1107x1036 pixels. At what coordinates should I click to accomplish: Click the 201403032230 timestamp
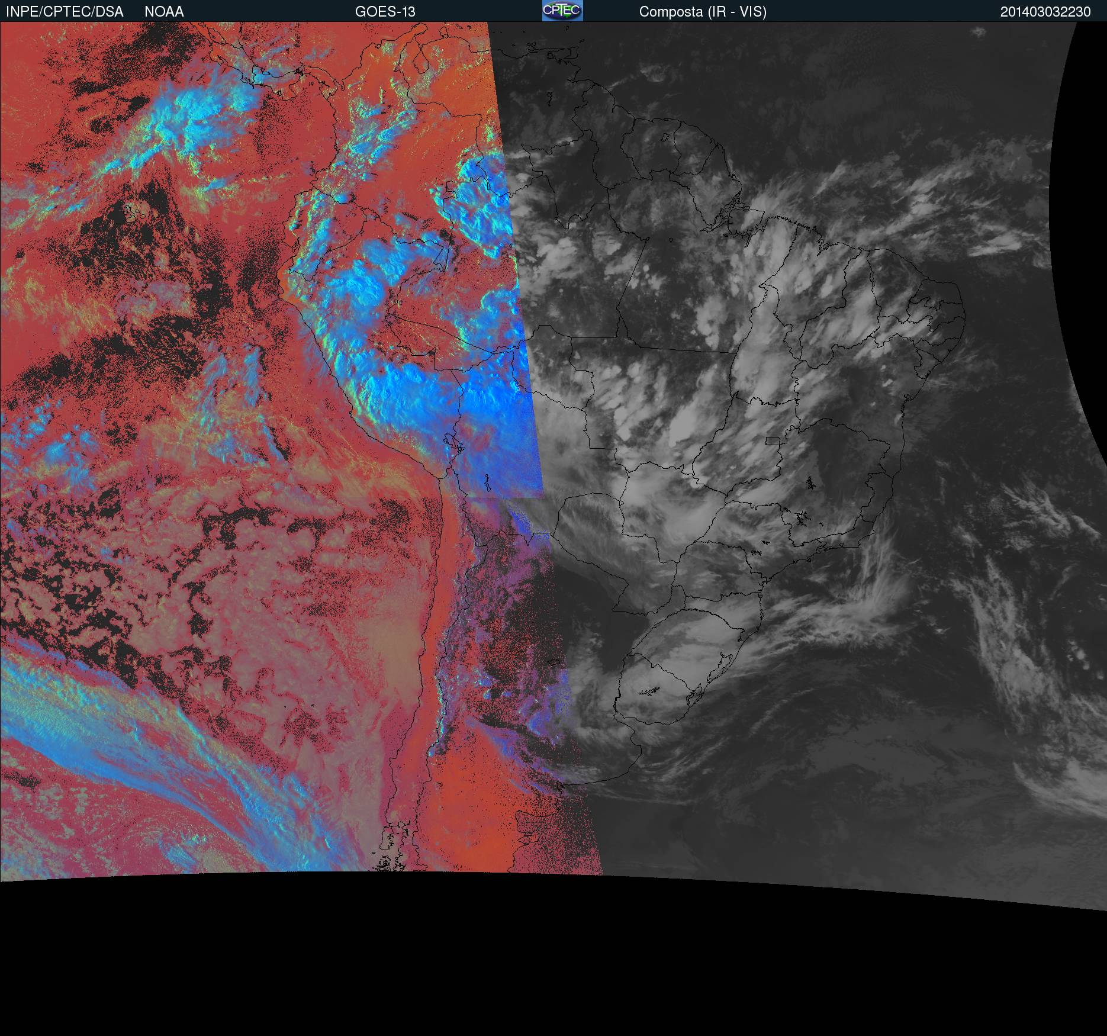tap(1045, 12)
